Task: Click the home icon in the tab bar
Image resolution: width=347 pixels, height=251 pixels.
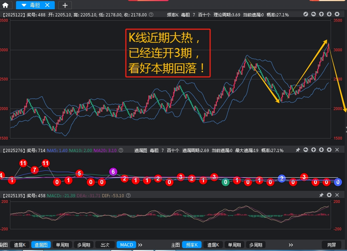Action: pyautogui.click(x=5, y=5)
